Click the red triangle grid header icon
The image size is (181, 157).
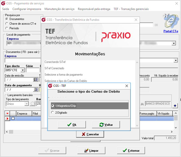point(7,114)
